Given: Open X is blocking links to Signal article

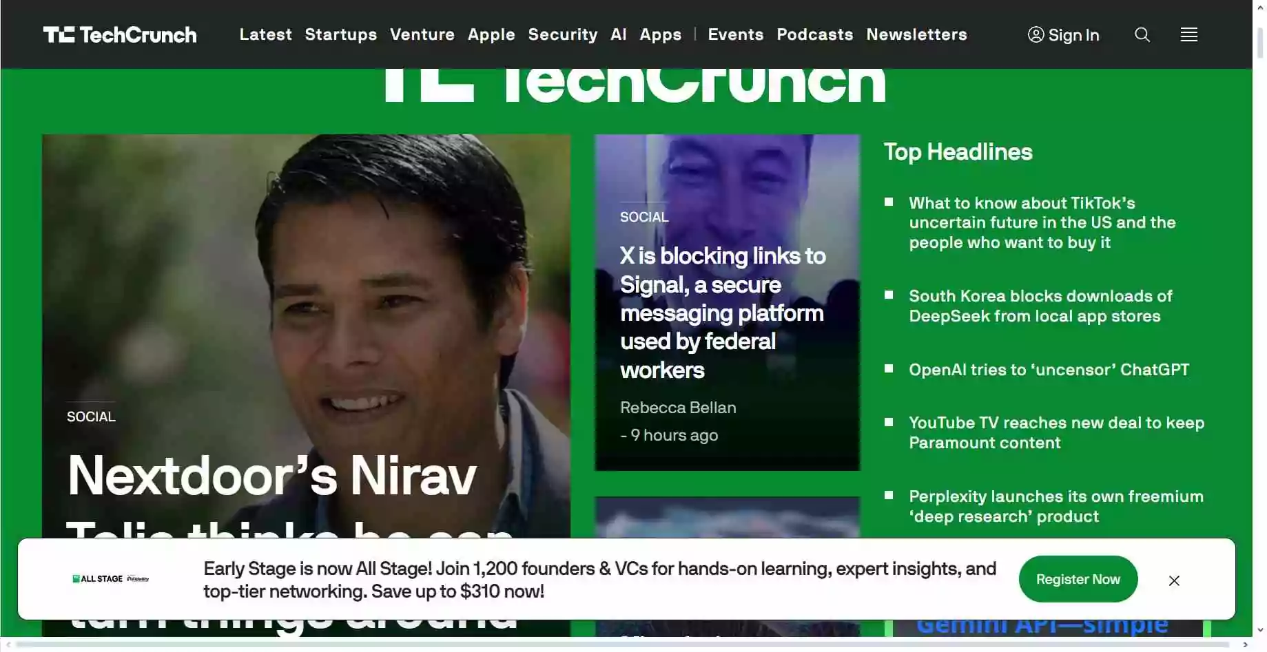Looking at the screenshot, I should tap(723, 313).
